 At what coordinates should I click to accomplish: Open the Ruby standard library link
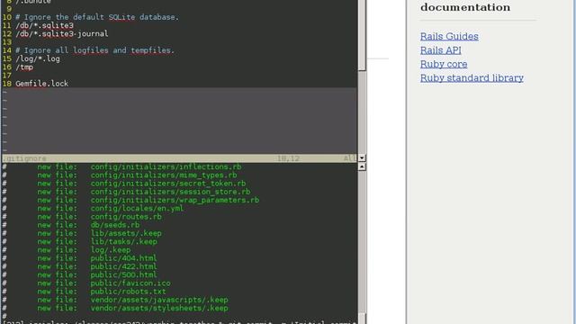tap(472, 78)
